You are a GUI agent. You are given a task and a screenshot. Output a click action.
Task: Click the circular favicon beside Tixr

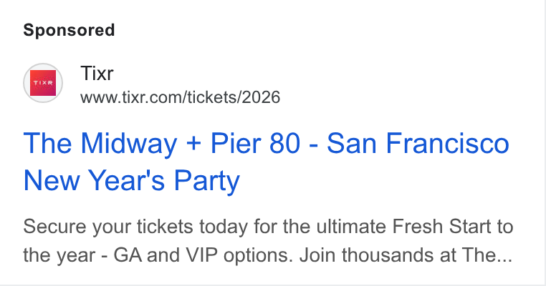(x=43, y=83)
